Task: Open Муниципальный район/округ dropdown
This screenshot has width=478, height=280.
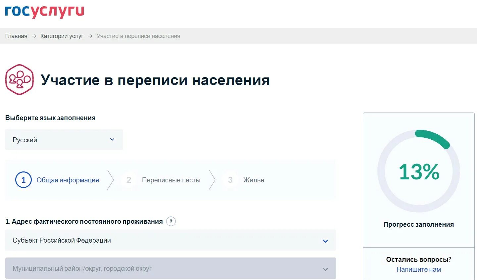Action: click(x=171, y=268)
